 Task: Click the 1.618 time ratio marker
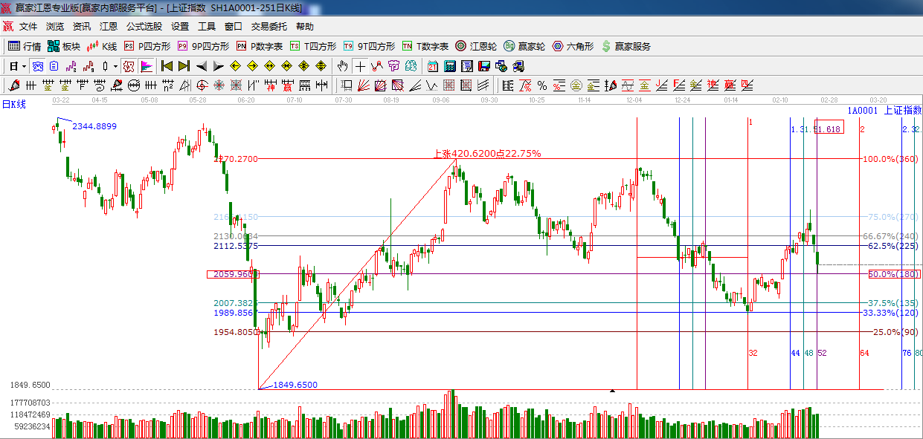(829, 129)
